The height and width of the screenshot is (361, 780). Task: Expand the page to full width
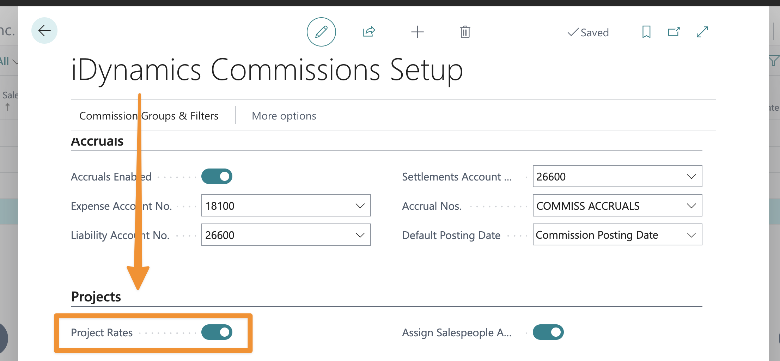pyautogui.click(x=702, y=32)
